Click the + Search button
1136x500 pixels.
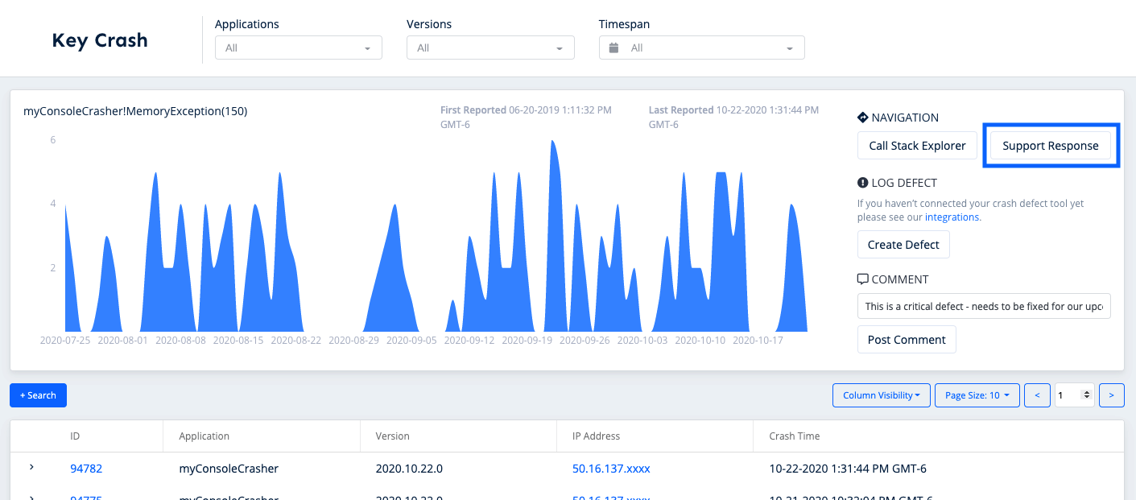click(x=38, y=395)
